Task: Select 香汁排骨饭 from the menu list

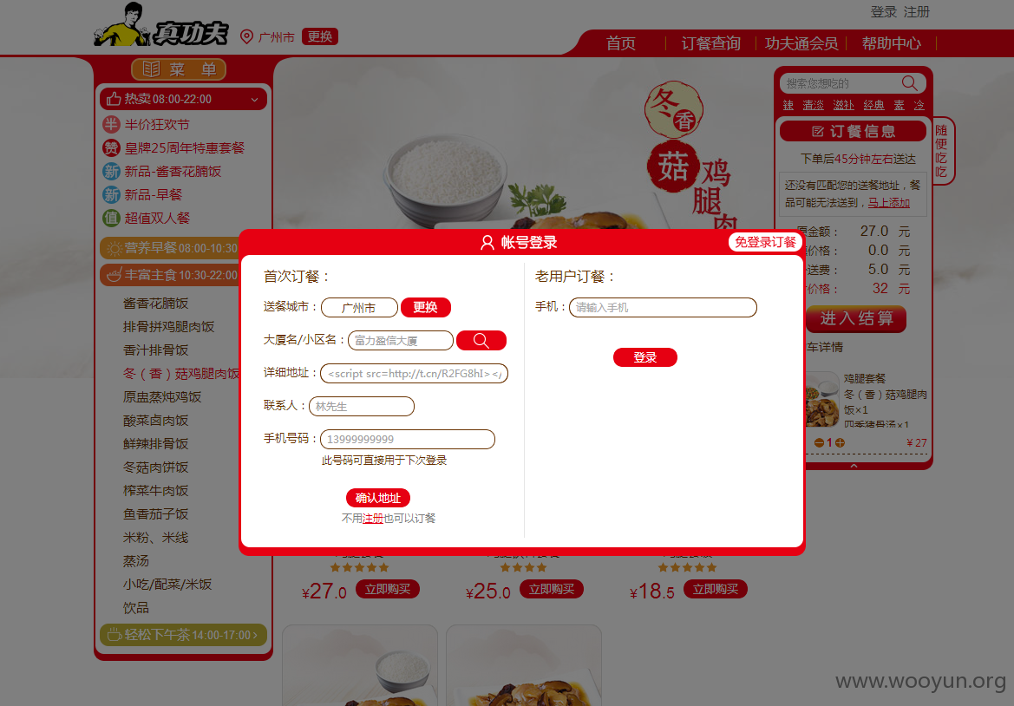Action: coord(156,350)
